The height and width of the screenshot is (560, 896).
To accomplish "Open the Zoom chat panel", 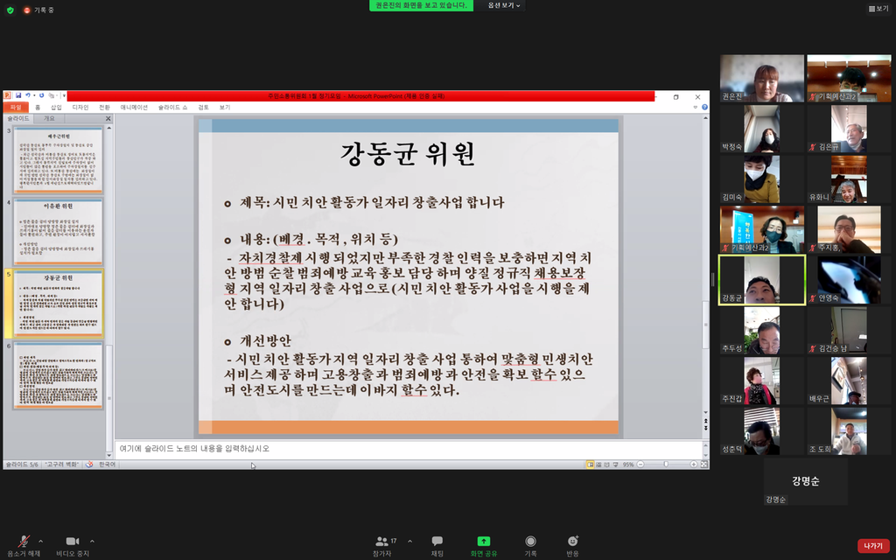I will tap(437, 541).
